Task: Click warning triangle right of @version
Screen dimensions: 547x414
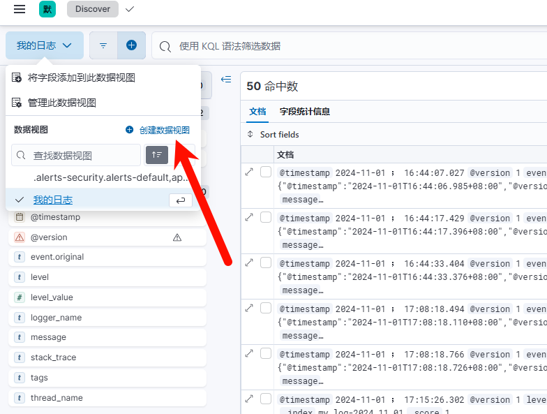Action: (177, 237)
